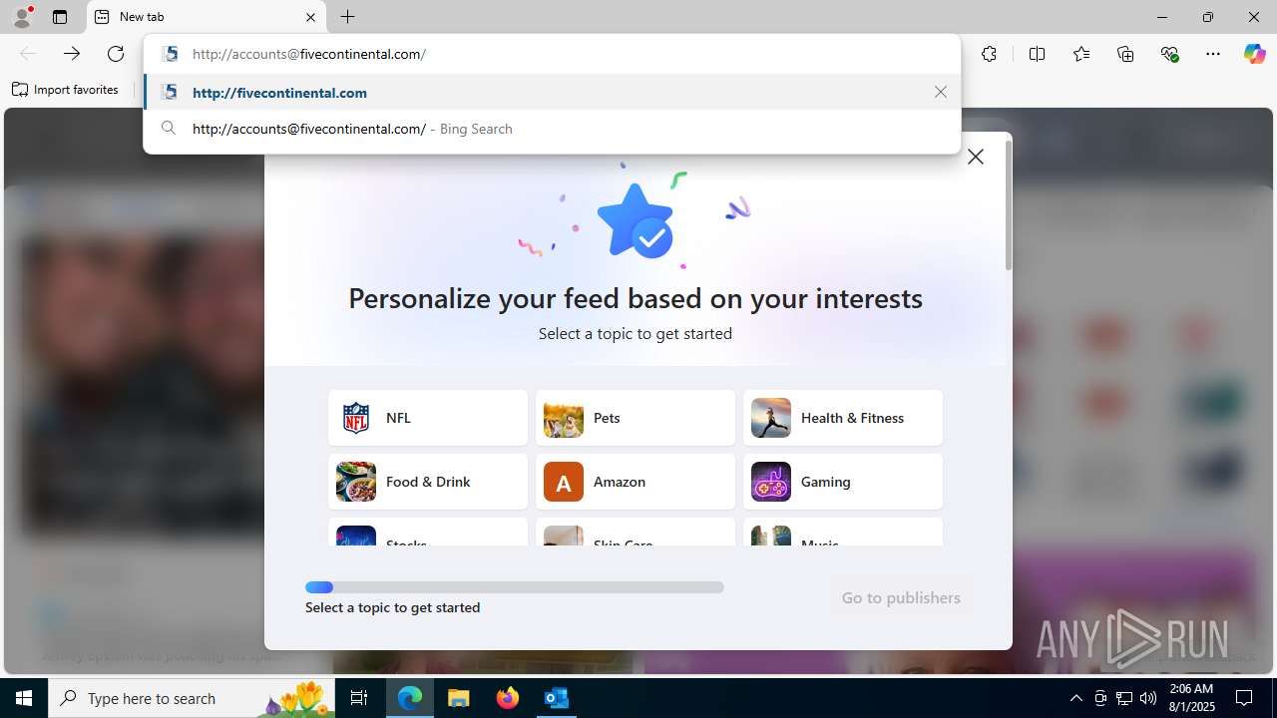Select the Health & Fitness topic
The height and width of the screenshot is (718, 1277).
(x=843, y=418)
